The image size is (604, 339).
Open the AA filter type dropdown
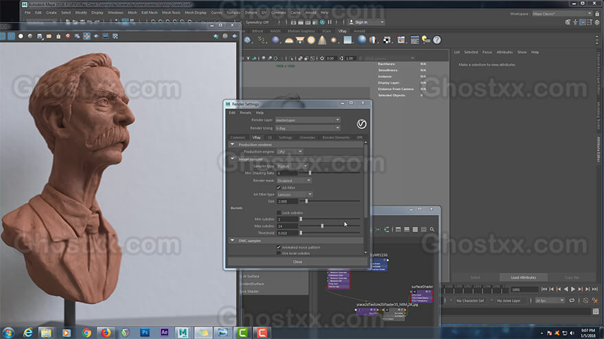[x=294, y=194]
